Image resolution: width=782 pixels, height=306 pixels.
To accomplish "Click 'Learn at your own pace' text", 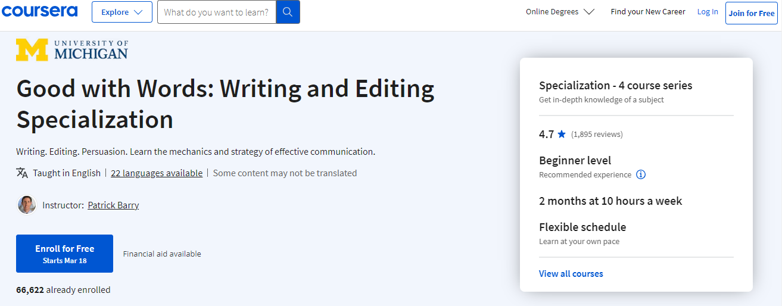I will click(x=579, y=242).
